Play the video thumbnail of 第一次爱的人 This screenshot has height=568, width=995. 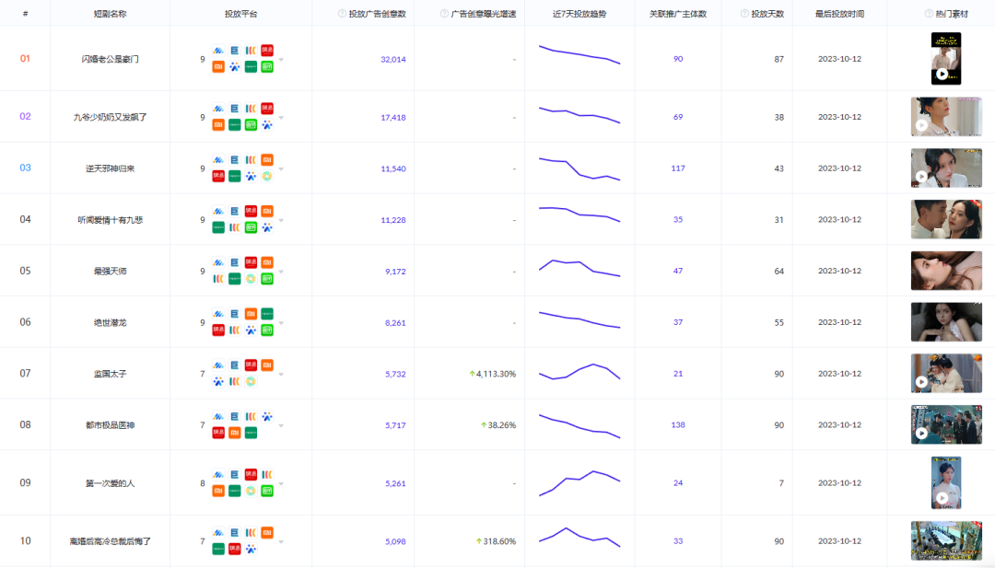point(942,498)
